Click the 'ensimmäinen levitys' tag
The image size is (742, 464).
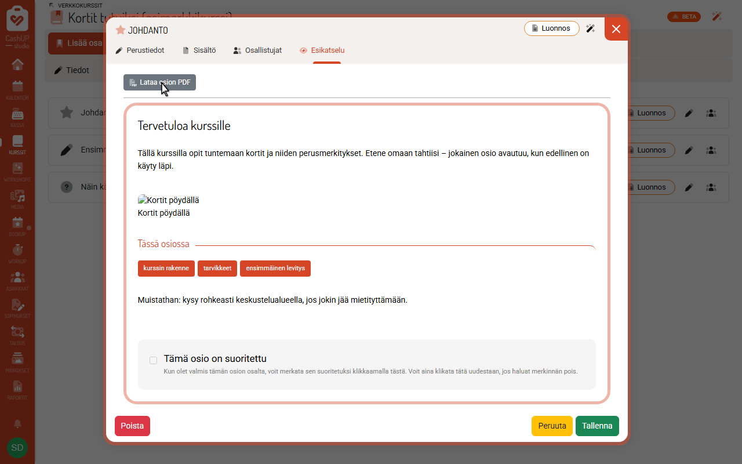[x=275, y=269]
